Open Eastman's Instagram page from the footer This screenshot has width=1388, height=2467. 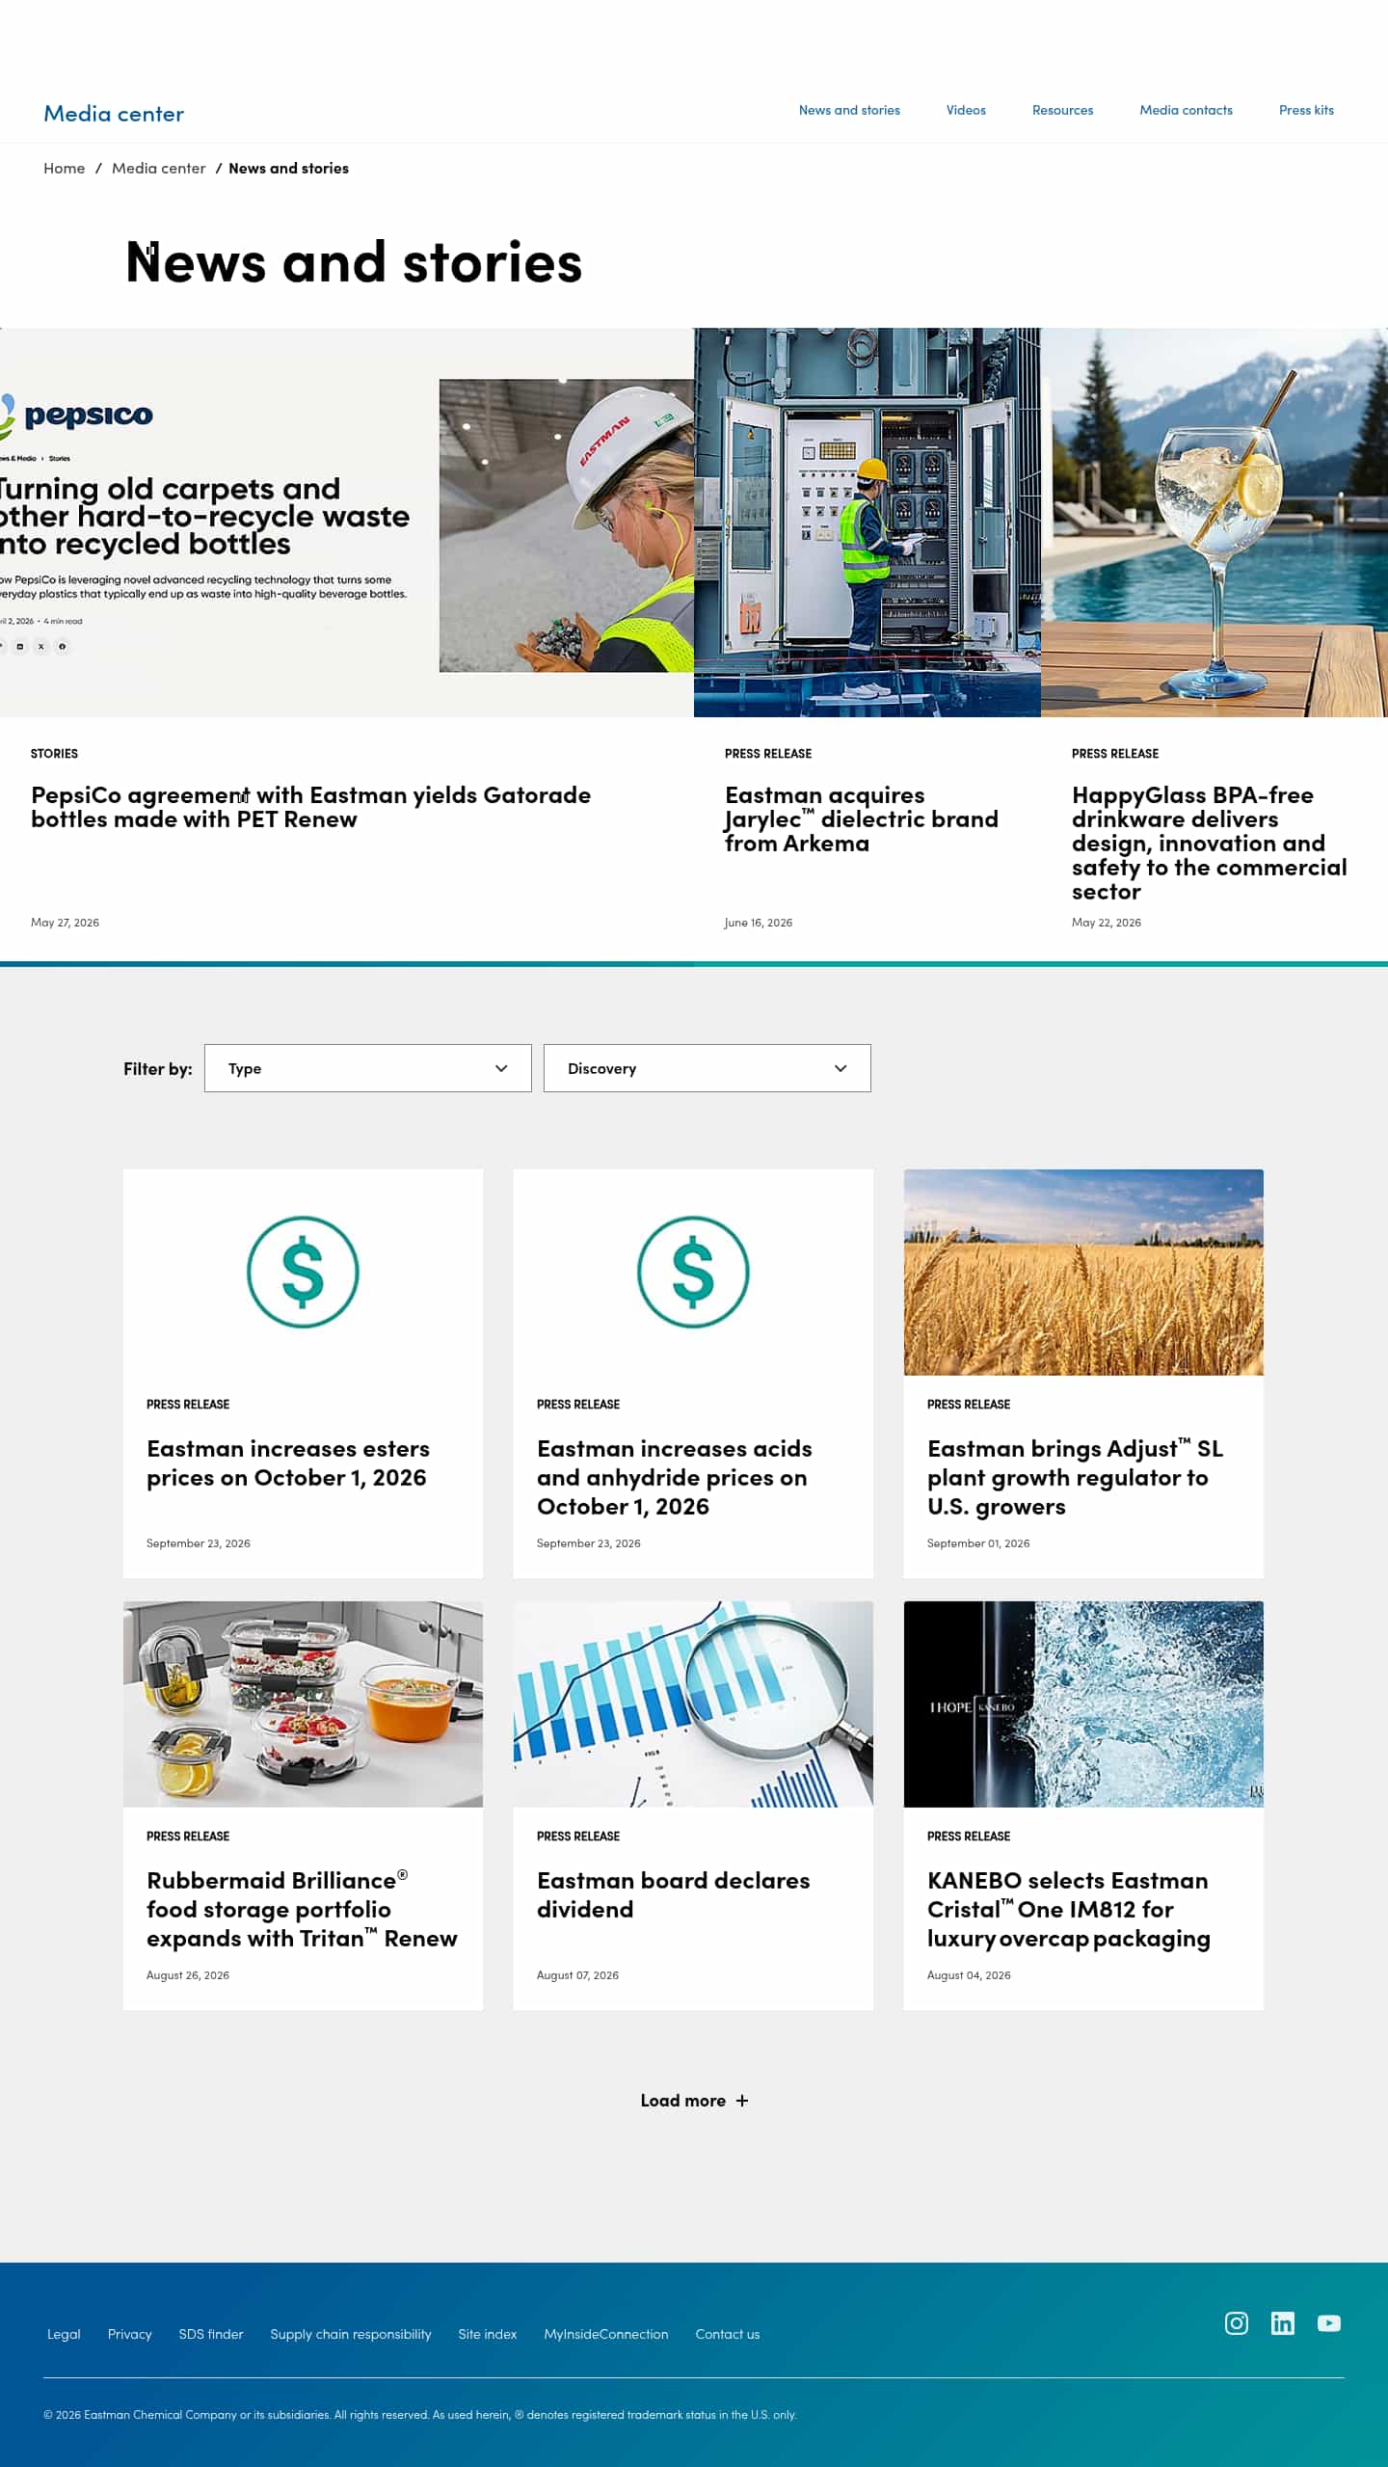pos(1236,2322)
